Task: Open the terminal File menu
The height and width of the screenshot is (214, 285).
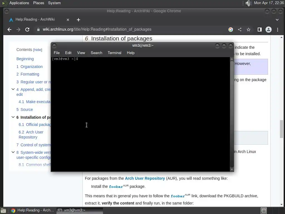Action: (x=56, y=53)
